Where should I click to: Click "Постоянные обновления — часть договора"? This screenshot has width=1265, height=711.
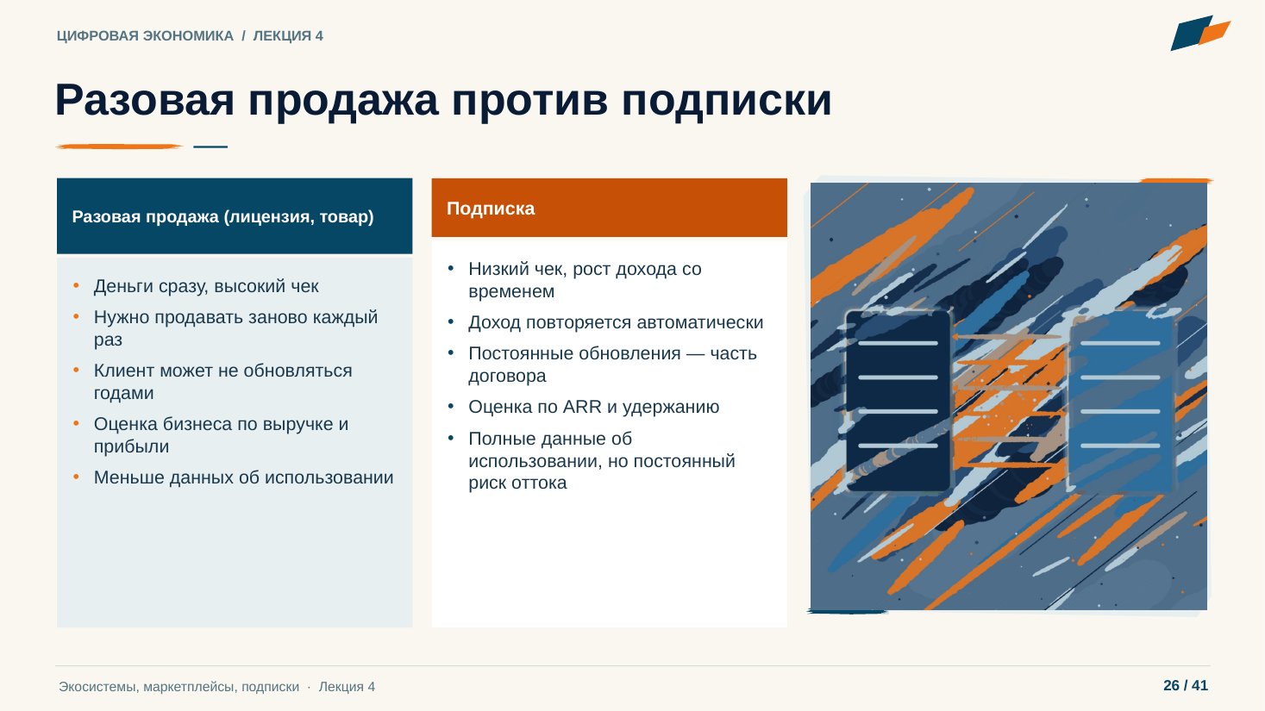click(612, 365)
